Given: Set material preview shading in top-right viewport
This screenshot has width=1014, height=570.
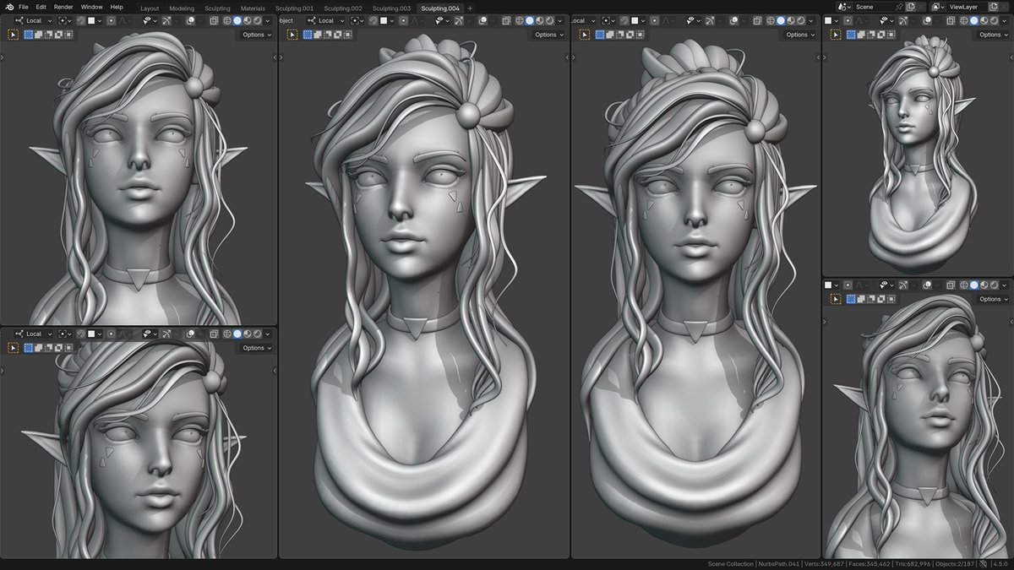Looking at the screenshot, I should click(x=984, y=21).
